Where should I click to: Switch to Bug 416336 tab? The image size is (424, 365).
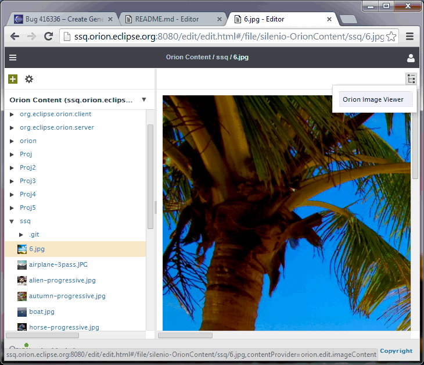63,19
